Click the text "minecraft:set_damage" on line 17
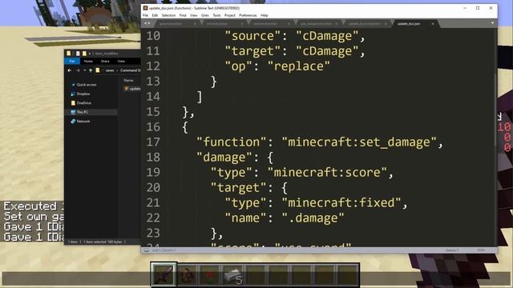 point(359,142)
